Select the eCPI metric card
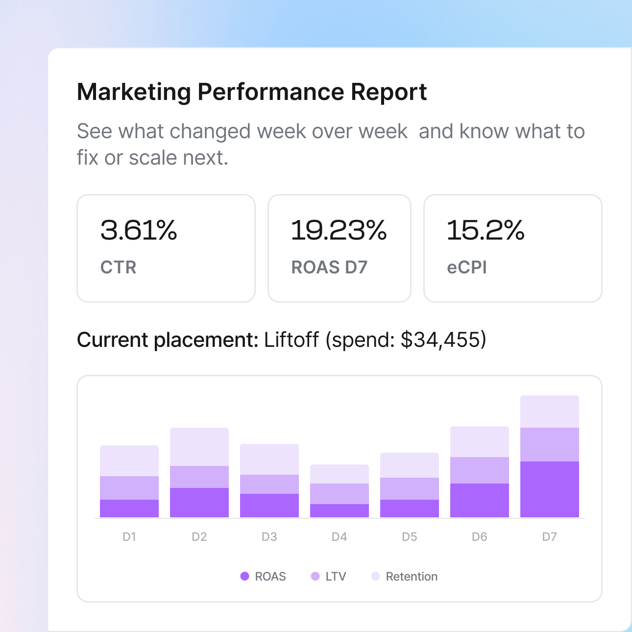Image resolution: width=632 pixels, height=632 pixels. [x=512, y=248]
